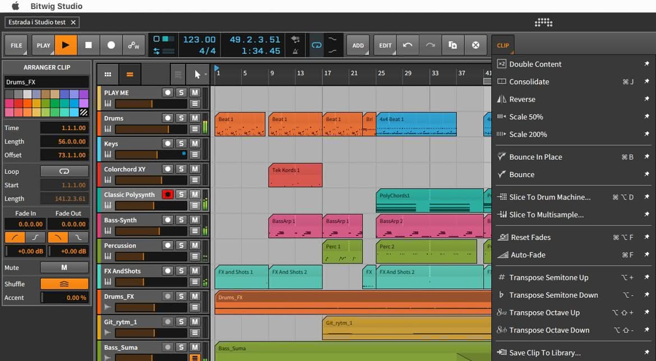Screen dimensions: 656x361
Task: Select the pointer tool
Action: [197, 75]
